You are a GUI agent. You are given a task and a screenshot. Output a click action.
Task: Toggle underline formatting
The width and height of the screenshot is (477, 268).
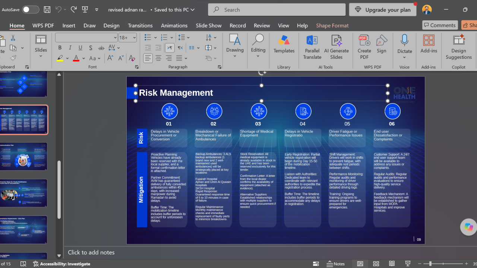tap(80, 48)
